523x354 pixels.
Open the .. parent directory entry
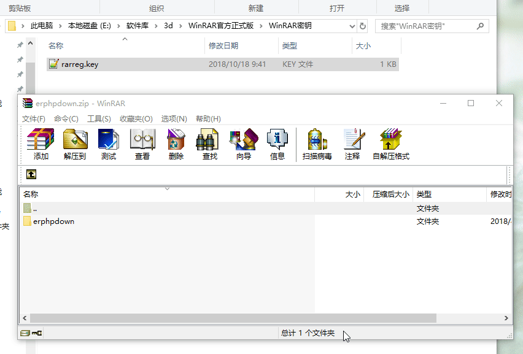point(35,208)
